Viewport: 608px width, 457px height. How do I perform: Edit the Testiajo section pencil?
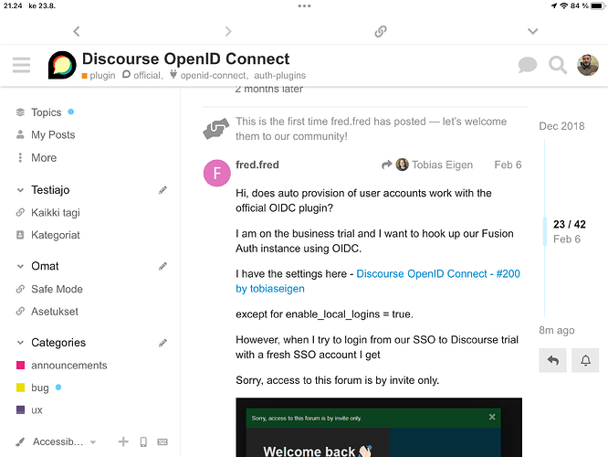[162, 190]
